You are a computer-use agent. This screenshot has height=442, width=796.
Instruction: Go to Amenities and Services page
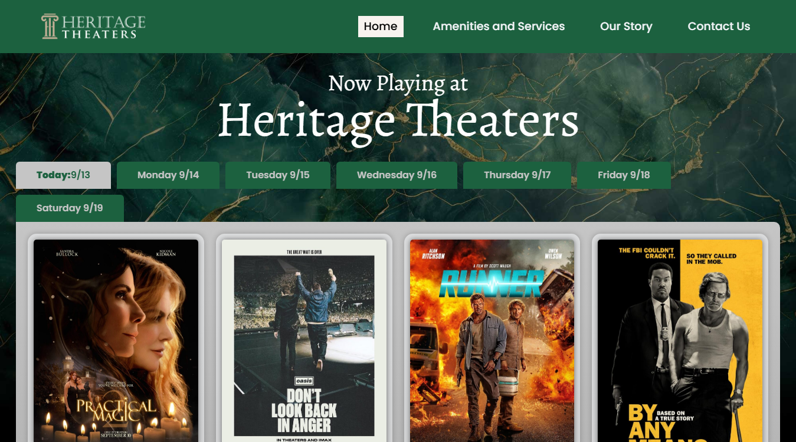tap(499, 27)
